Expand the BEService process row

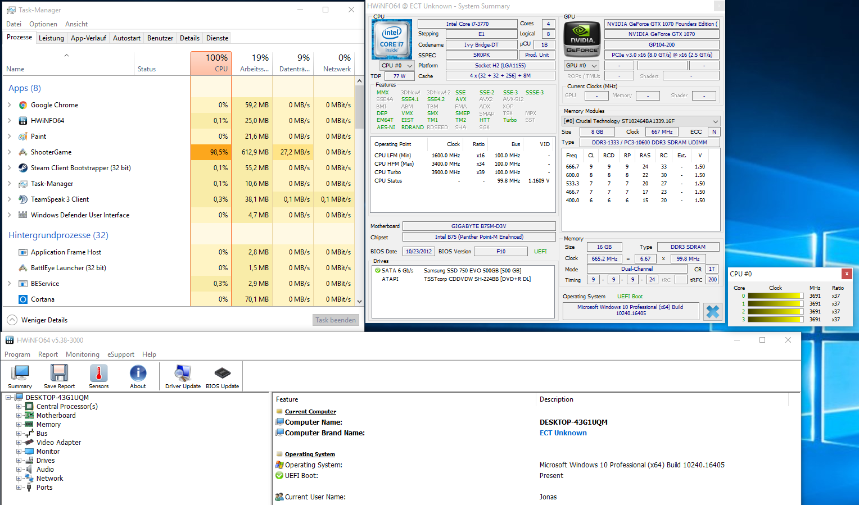tap(10, 284)
